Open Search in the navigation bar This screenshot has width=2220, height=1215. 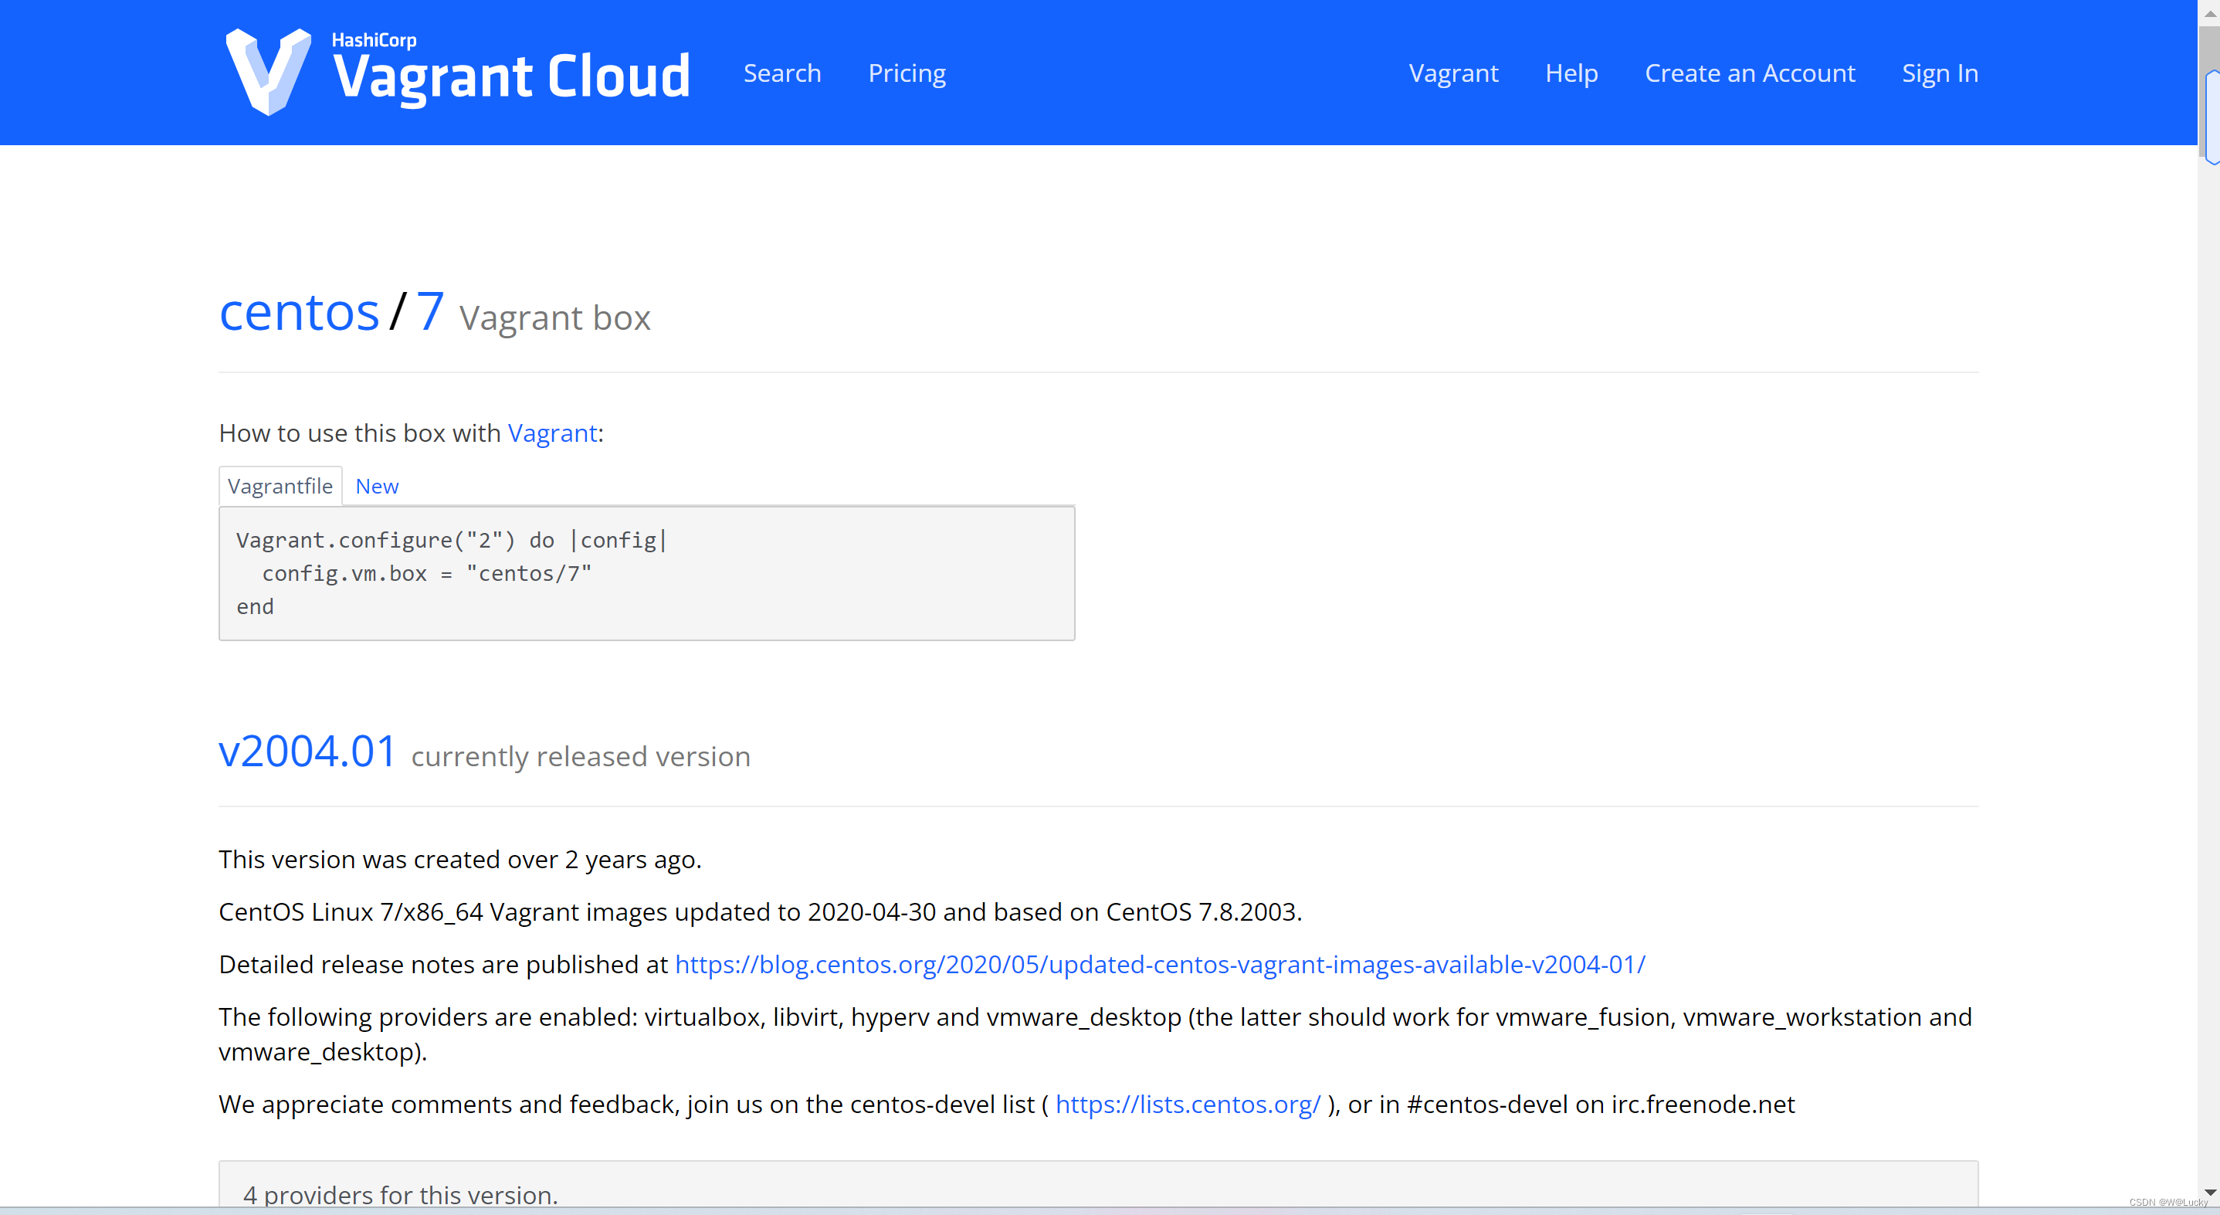[x=781, y=73]
